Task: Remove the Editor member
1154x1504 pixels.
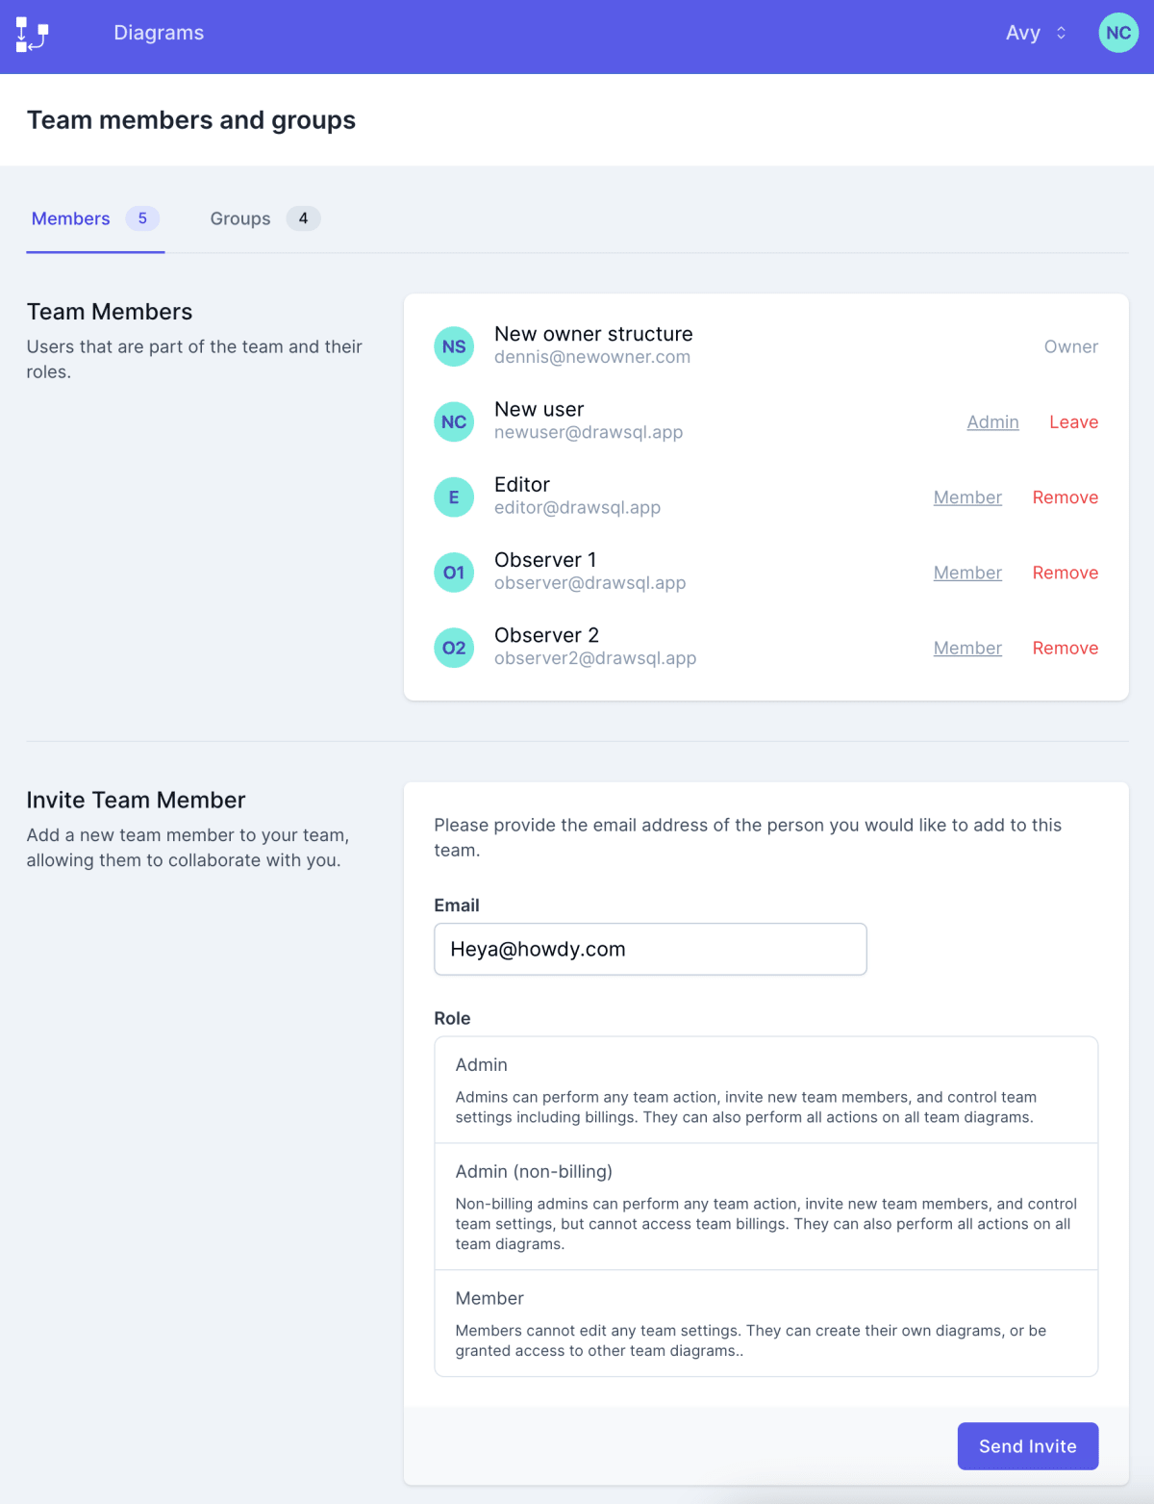Action: pyautogui.click(x=1065, y=497)
